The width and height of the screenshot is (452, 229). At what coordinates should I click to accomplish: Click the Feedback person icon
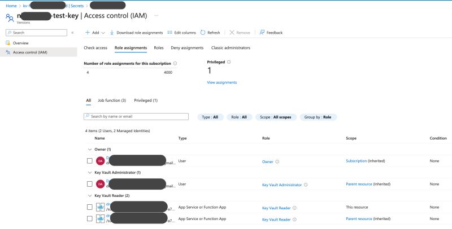coord(262,33)
